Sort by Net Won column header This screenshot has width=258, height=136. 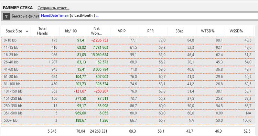pyautogui.click(x=99, y=31)
